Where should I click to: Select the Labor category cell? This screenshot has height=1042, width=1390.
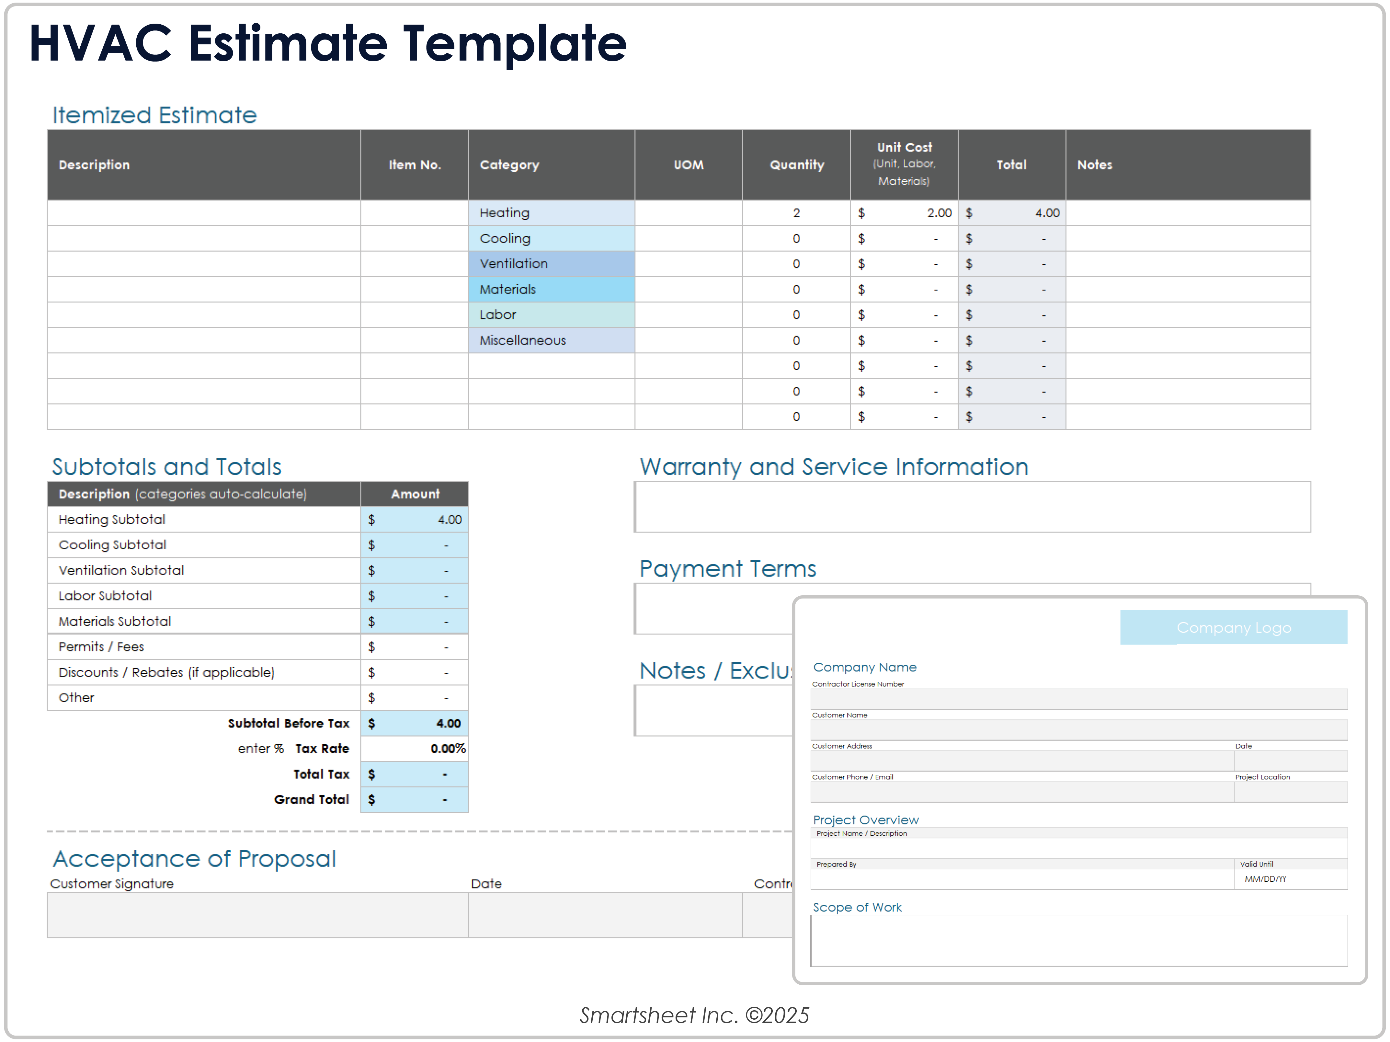[x=552, y=314]
